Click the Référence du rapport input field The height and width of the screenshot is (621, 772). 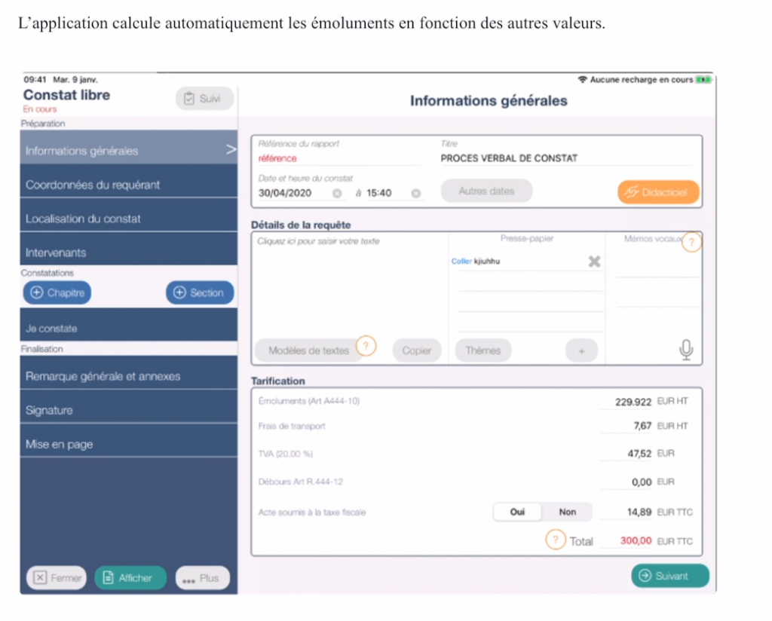point(339,158)
